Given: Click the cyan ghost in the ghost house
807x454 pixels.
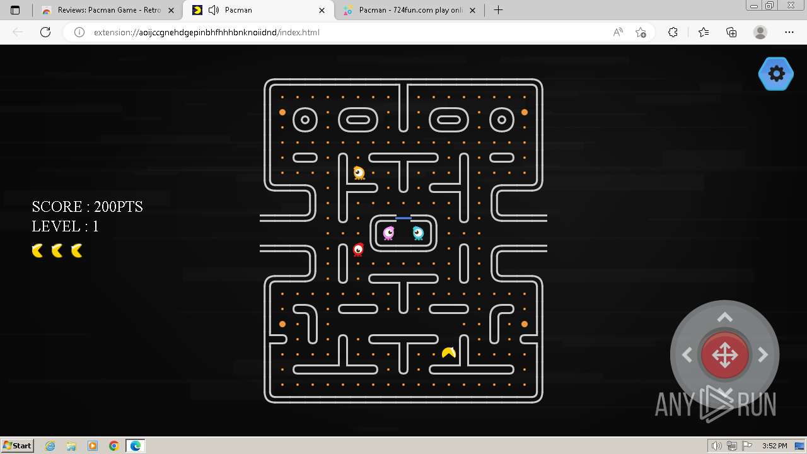Looking at the screenshot, I should click(x=418, y=233).
